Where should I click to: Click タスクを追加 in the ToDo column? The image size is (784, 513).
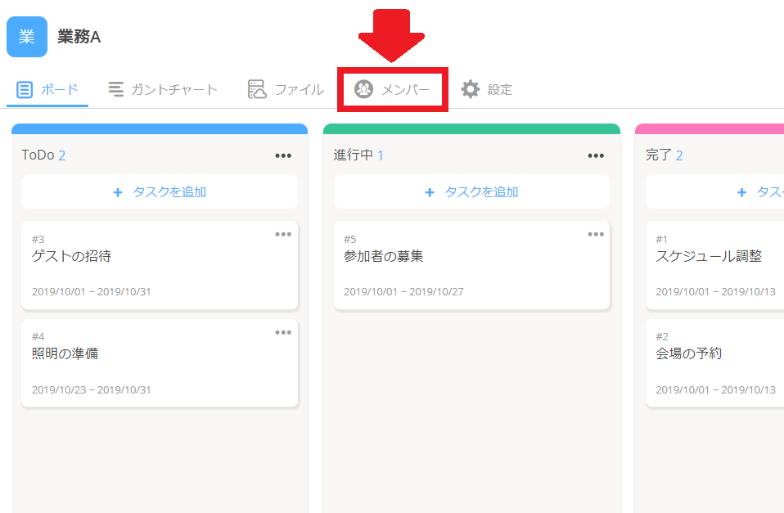tap(159, 191)
